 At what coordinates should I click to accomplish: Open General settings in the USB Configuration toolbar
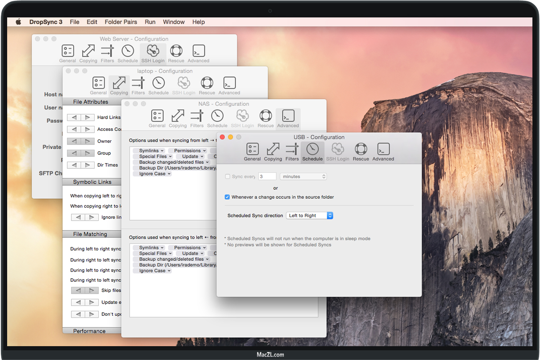252,151
